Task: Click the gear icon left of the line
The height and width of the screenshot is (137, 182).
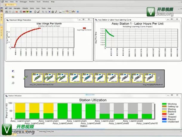Action: 13,83
